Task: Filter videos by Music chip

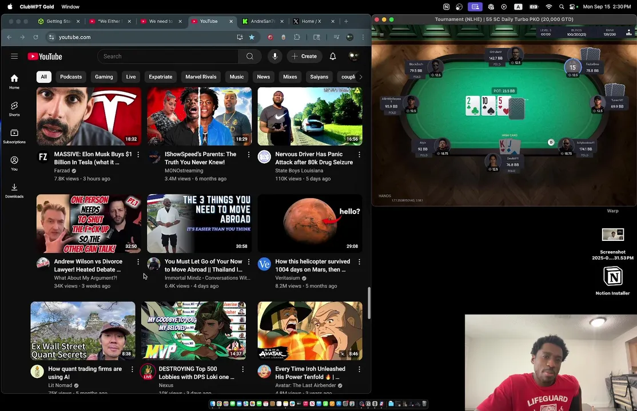Action: coord(236,76)
